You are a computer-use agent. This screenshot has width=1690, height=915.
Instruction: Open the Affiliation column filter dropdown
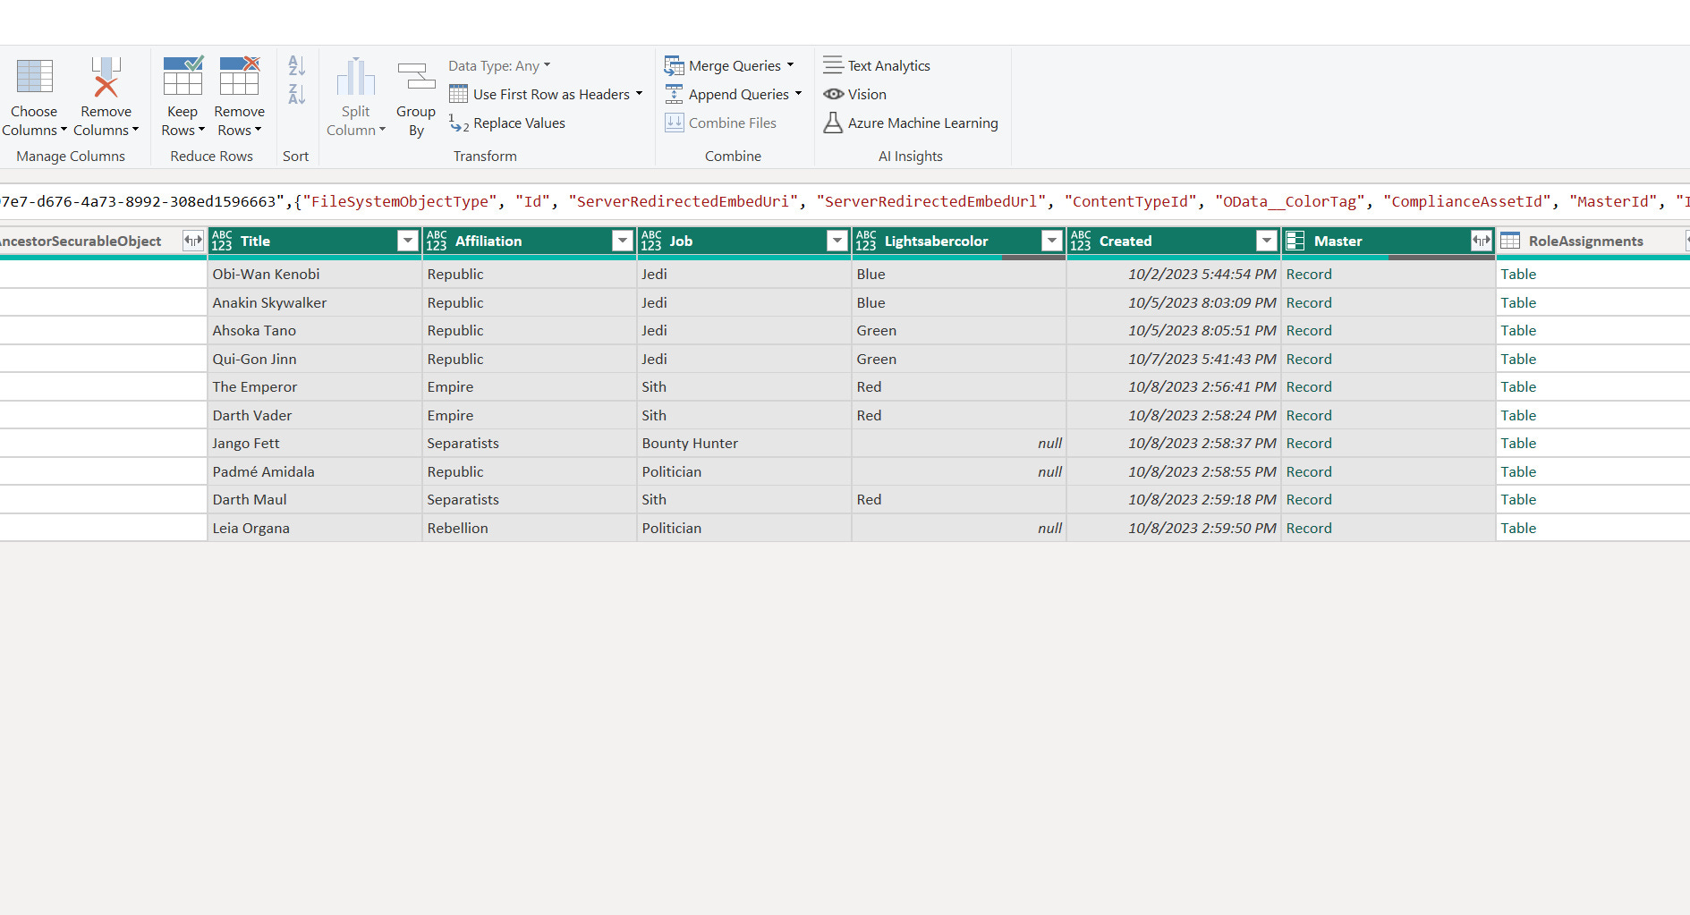(623, 241)
